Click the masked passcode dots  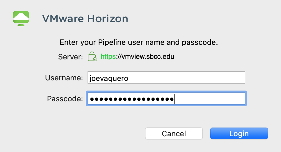coord(131,99)
